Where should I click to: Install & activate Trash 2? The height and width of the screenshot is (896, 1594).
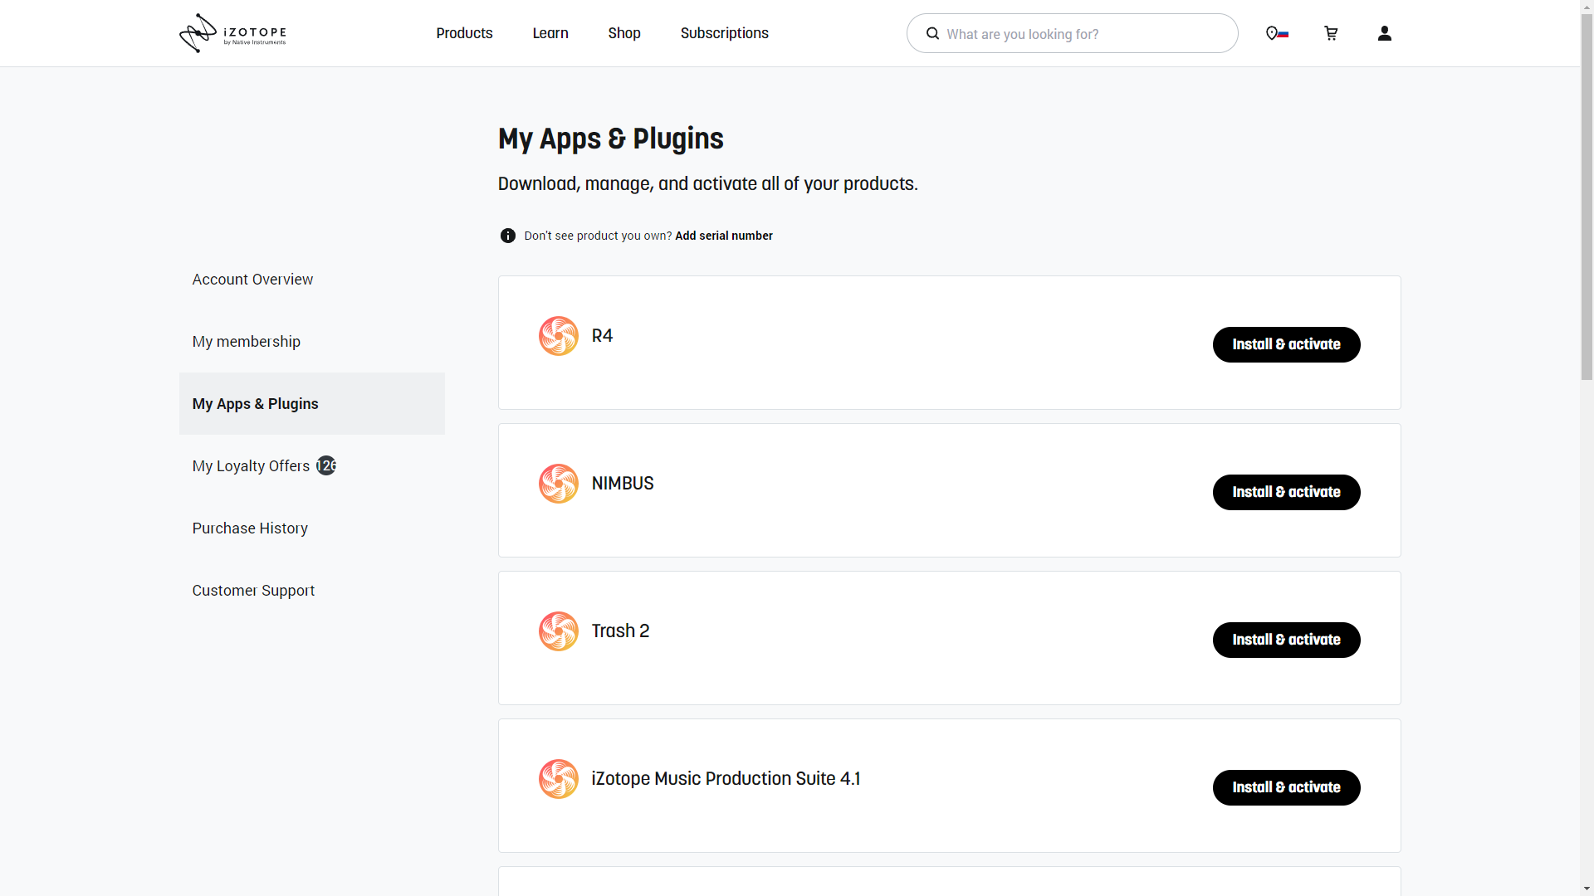[x=1286, y=640]
